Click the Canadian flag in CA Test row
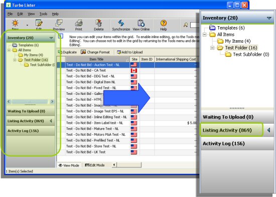This screenshot has width=276, height=197. point(134,71)
